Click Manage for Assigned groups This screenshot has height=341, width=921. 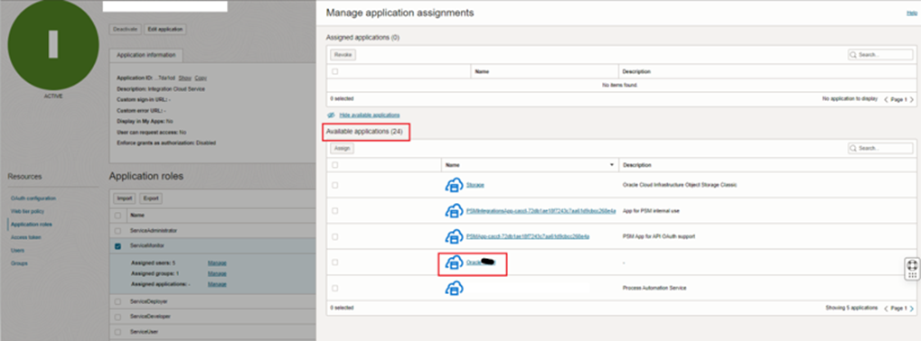tap(217, 273)
